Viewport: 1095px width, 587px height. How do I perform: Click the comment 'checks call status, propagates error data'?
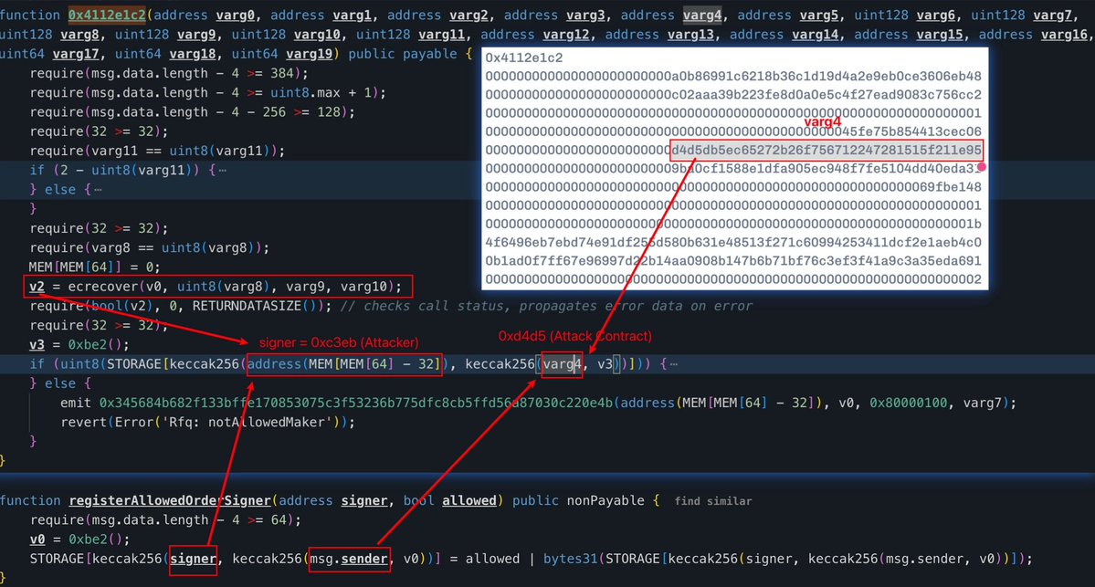[x=545, y=307]
